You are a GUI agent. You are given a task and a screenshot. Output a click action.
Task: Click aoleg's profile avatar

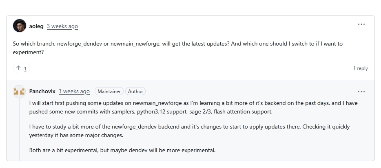tap(19, 26)
